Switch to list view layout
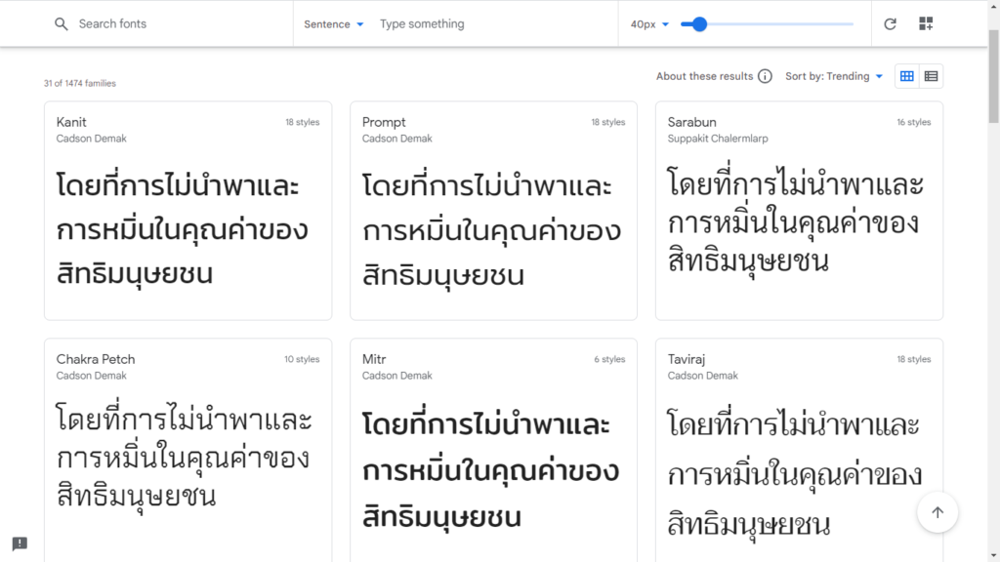 932,76
